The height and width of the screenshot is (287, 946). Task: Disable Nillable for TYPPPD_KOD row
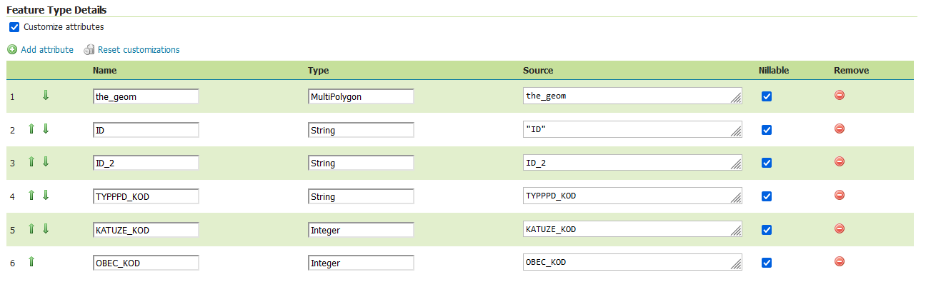pos(767,196)
